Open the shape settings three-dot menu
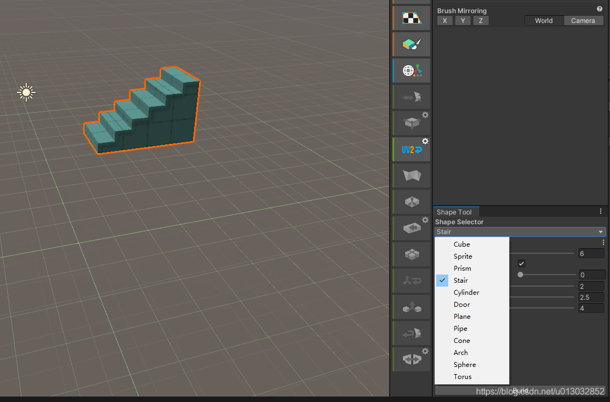Viewport: 610px width, 402px height. pos(603,242)
